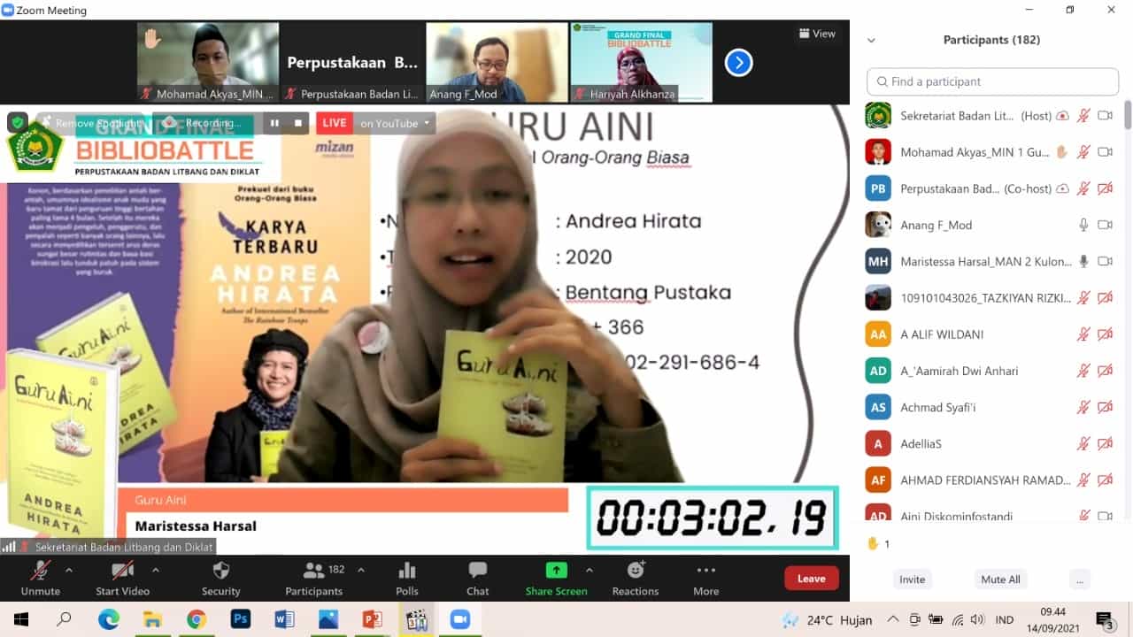Image resolution: width=1133 pixels, height=637 pixels.
Task: Stop the recording
Action: (x=298, y=123)
